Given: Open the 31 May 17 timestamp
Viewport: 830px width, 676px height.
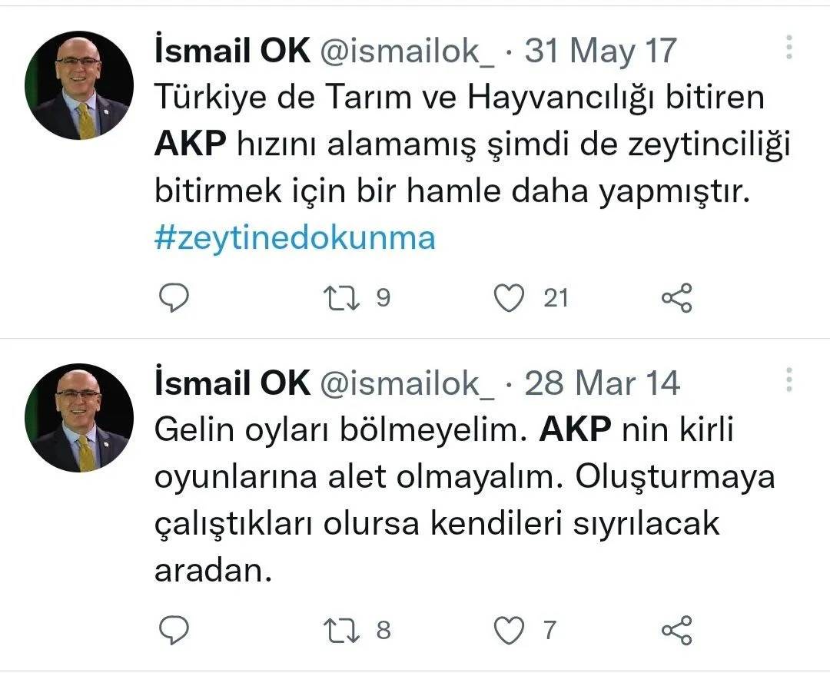Looking at the screenshot, I should [x=599, y=51].
